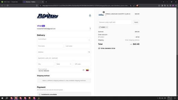Click the address bar URL
This screenshot has height=100, width=178.
click(x=85, y=6)
